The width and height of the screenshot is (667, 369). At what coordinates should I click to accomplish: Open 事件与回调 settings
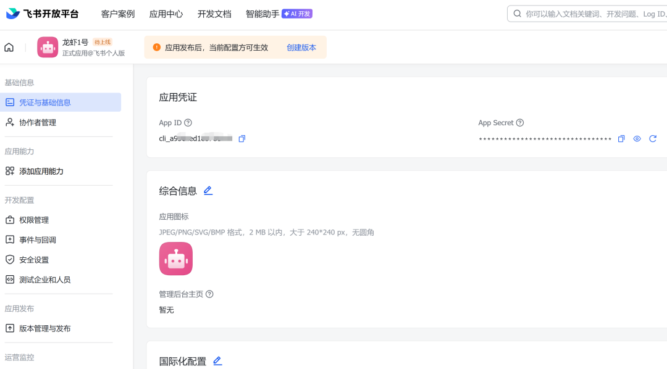pos(37,240)
